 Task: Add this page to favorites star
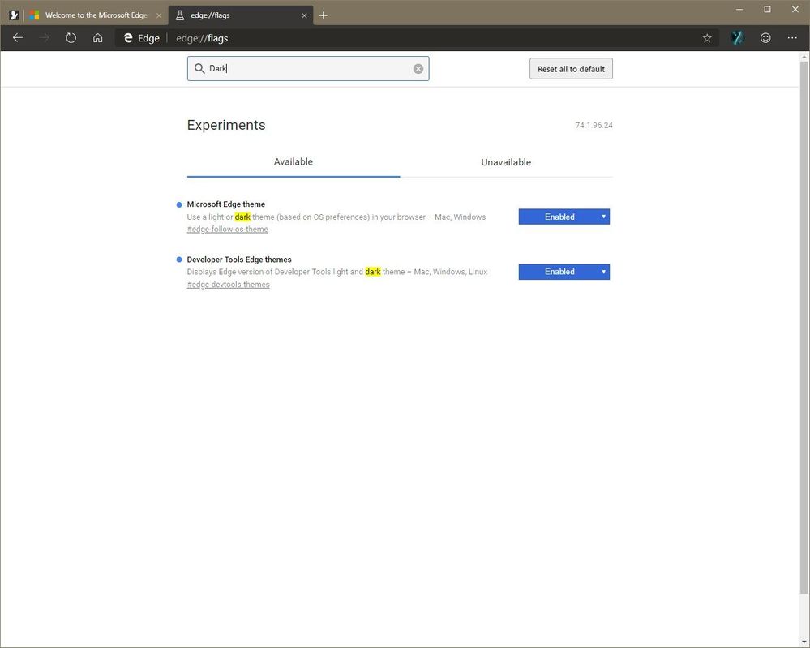[x=707, y=38]
